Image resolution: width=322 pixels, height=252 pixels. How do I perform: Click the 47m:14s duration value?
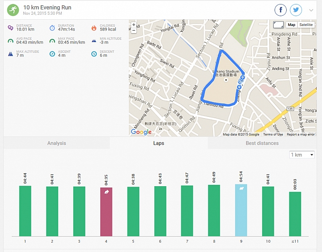(x=66, y=30)
